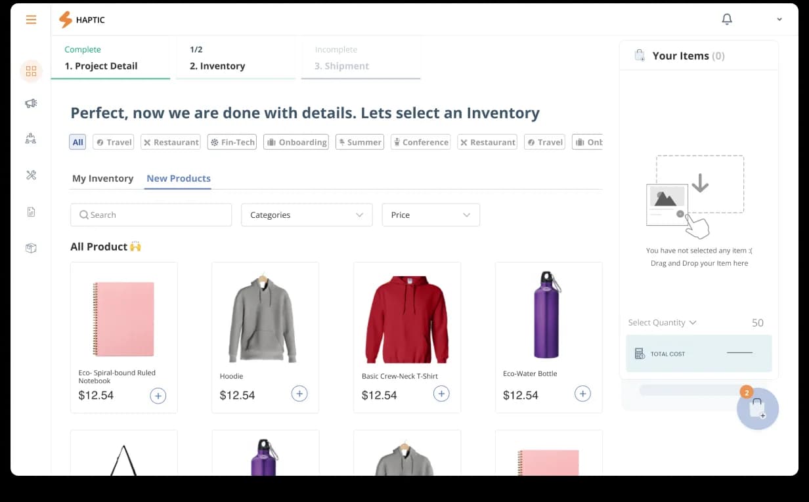Screen dimensions: 809x502
Task: Switch to the My Inventory tab
Action: pyautogui.click(x=102, y=178)
